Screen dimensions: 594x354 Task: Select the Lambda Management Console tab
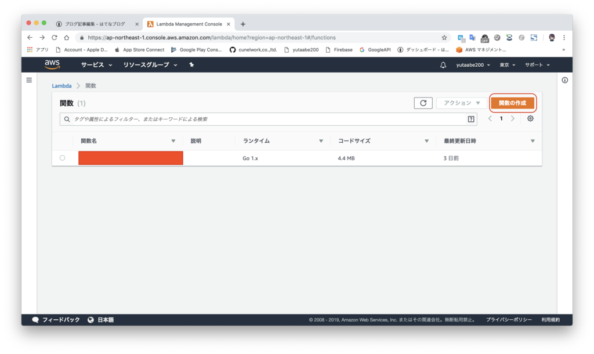click(x=189, y=24)
